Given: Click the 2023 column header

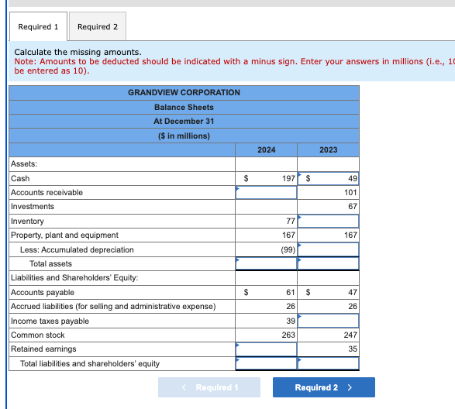Looking at the screenshot, I should coord(328,150).
